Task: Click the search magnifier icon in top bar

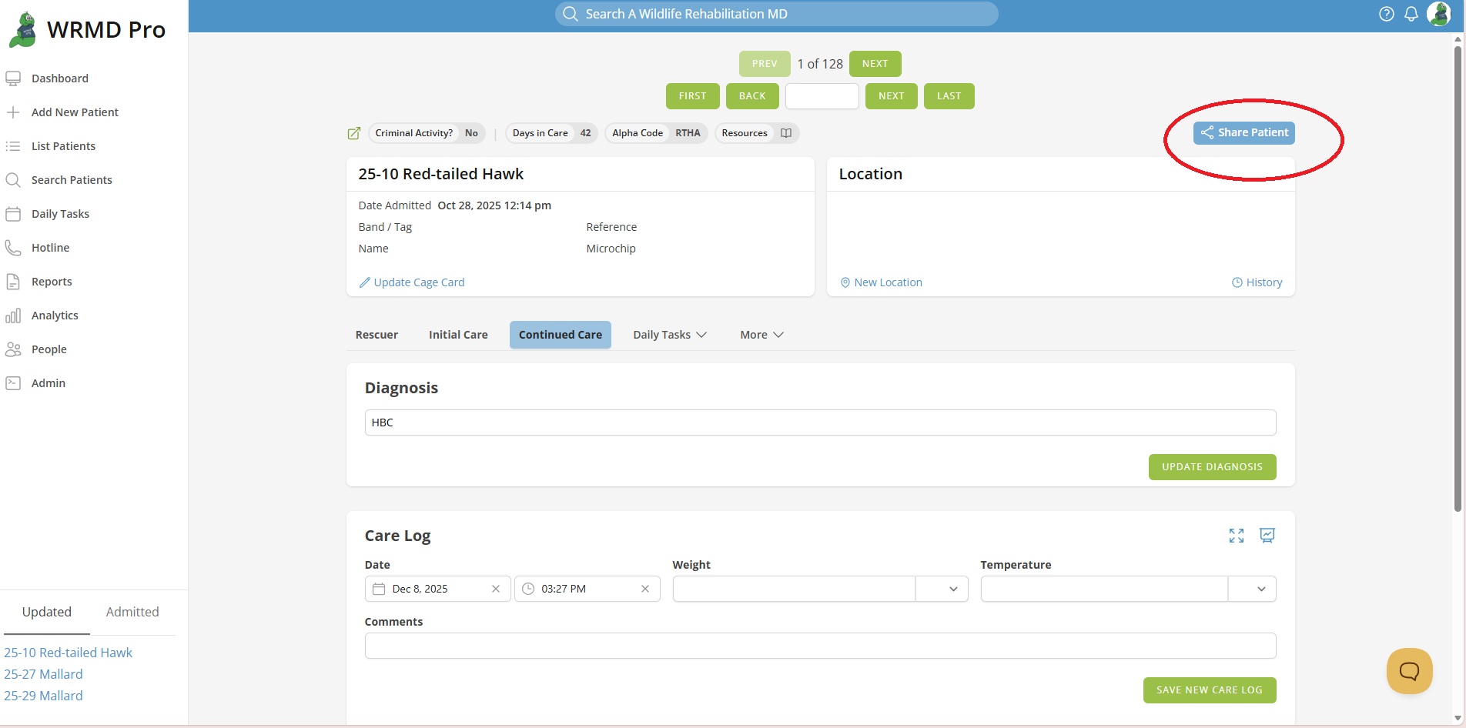Action: (x=571, y=14)
